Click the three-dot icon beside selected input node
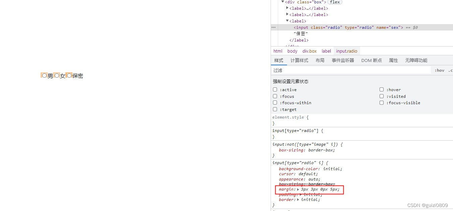This screenshot has width=453, height=211. point(274,27)
